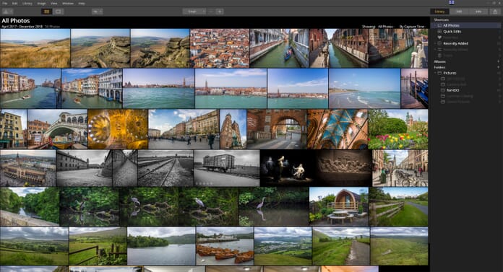Viewport: 503px width, 272px height.
Task: Open the Image menu
Action: click(41, 3)
